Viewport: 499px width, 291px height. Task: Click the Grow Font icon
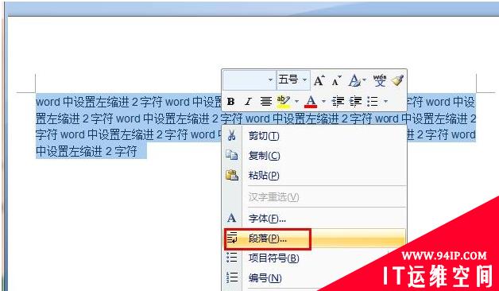(x=319, y=81)
